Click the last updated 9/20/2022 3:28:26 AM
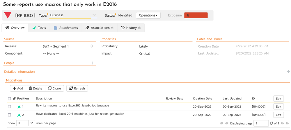The image size is (291, 130). [251, 53]
